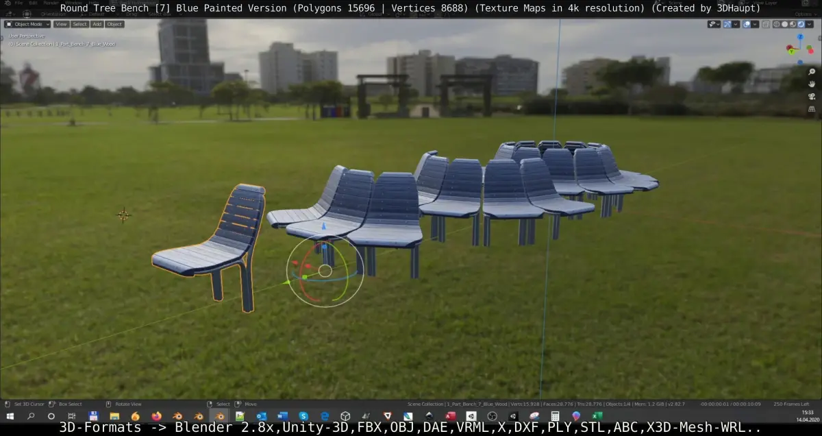Image resolution: width=822 pixels, height=436 pixels.
Task: Open the Object menu in viewport header
Action: pyautogui.click(x=114, y=24)
